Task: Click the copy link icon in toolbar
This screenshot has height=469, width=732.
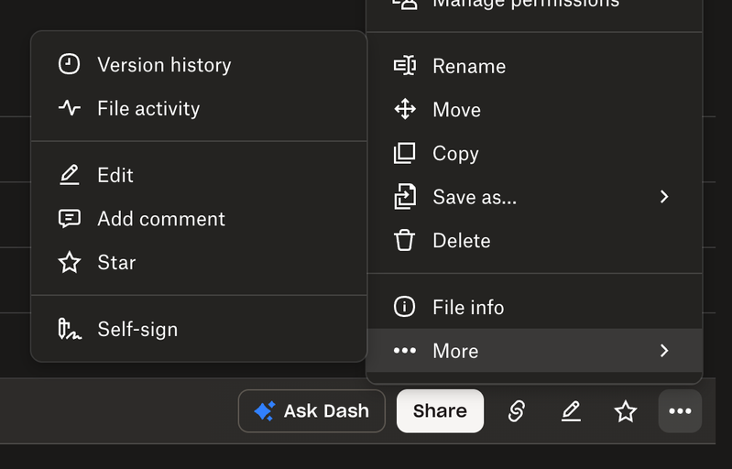Action: pyautogui.click(x=516, y=411)
